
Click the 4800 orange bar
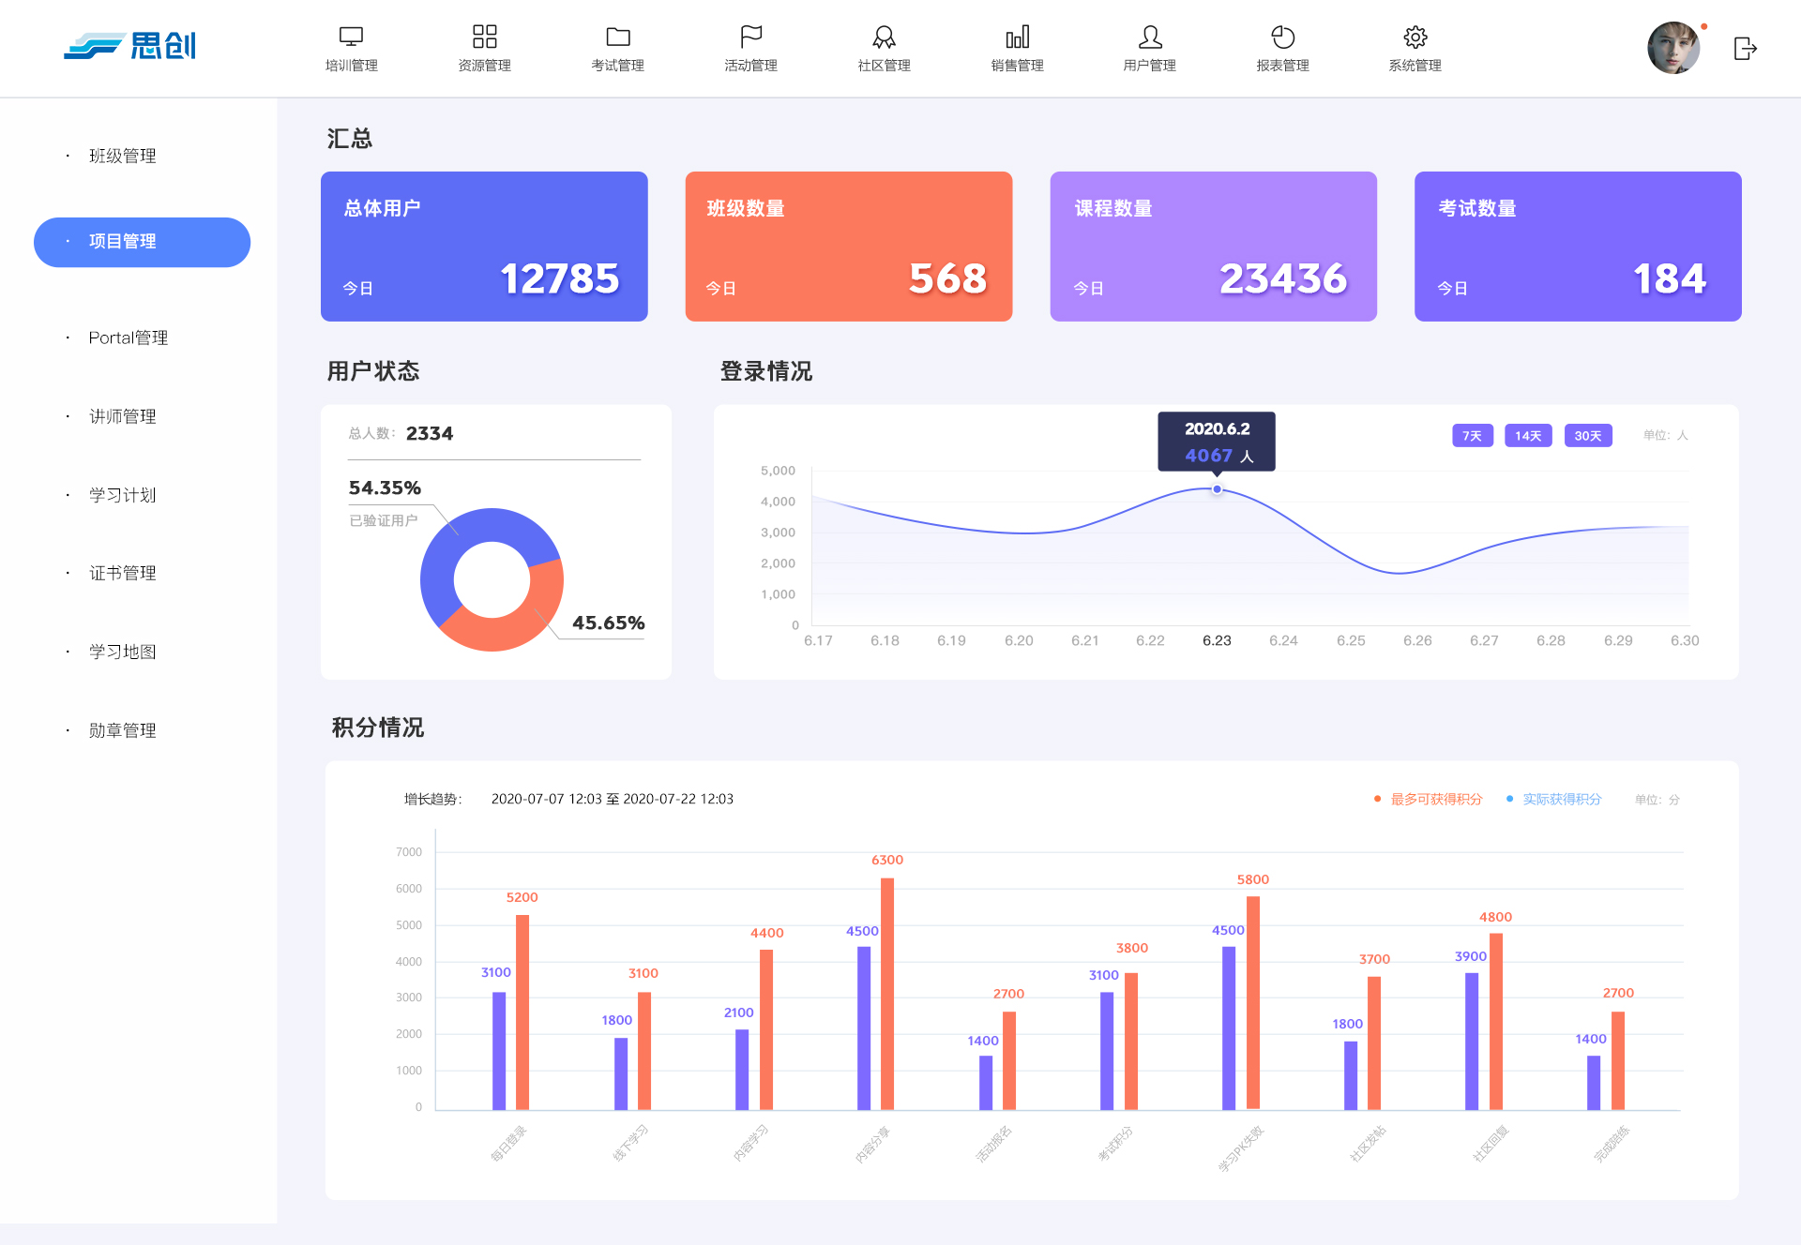pos(1496,1022)
